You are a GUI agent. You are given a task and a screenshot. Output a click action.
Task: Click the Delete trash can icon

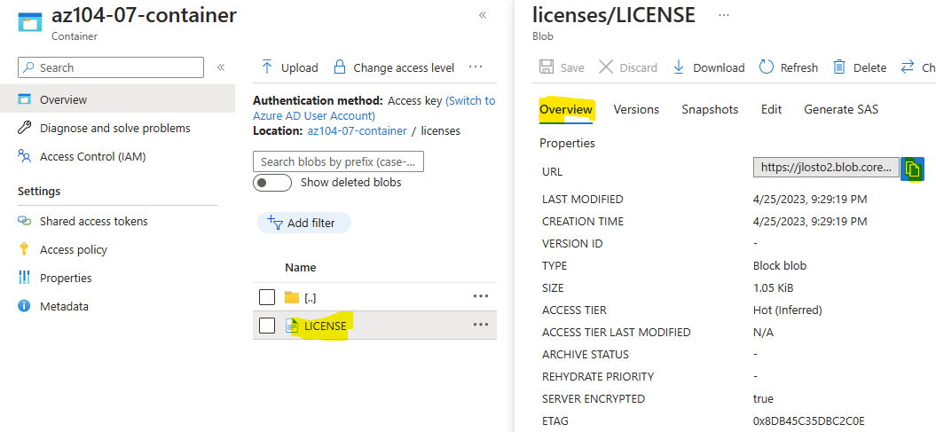pyautogui.click(x=839, y=67)
